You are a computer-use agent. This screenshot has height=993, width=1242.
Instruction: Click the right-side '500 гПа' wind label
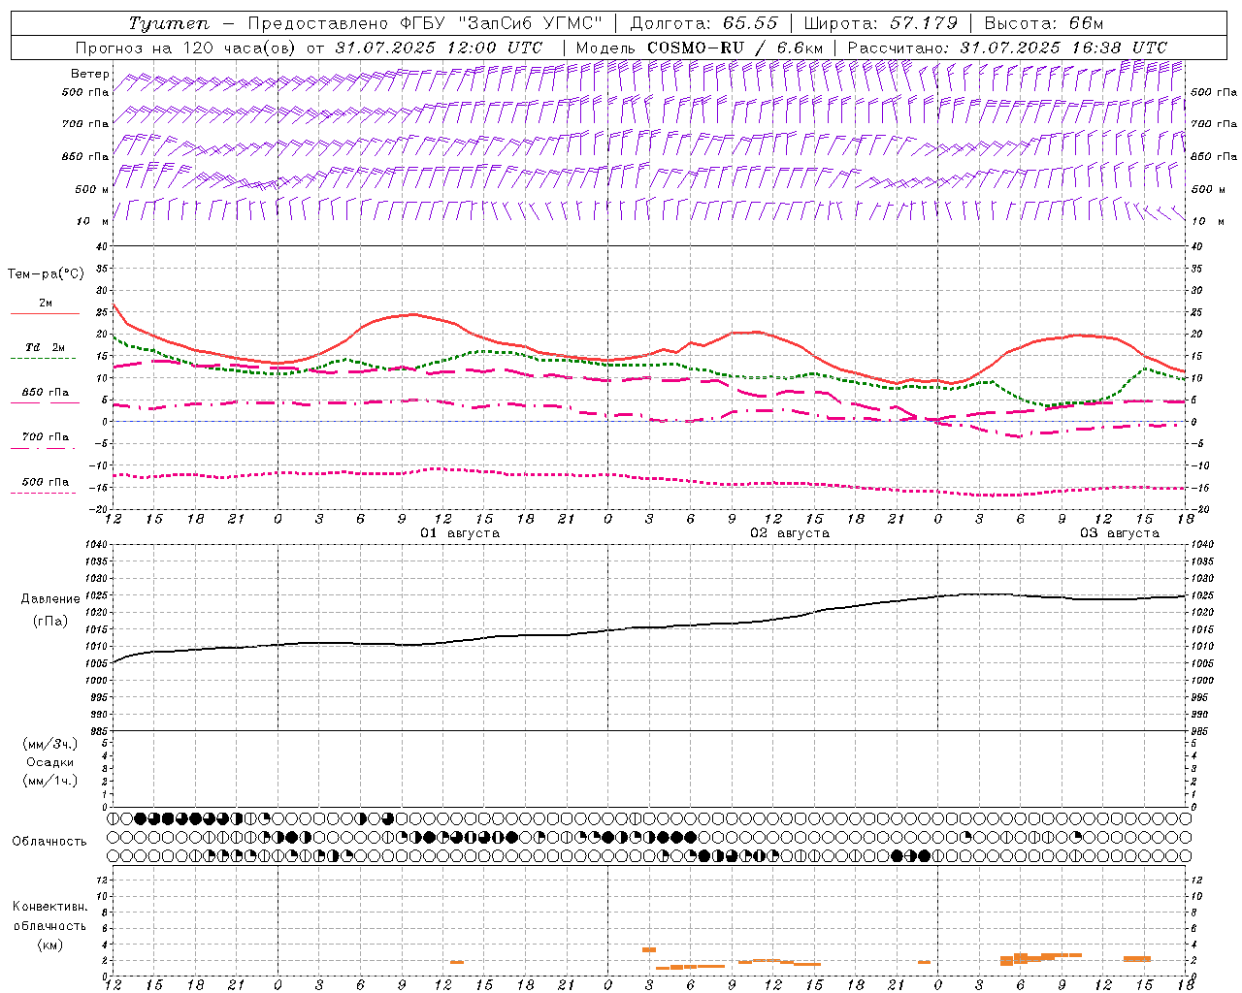click(1214, 92)
